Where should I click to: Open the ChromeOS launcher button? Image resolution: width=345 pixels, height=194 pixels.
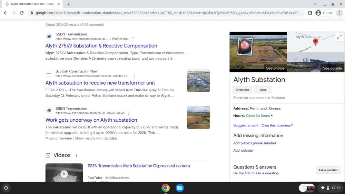tap(6, 188)
